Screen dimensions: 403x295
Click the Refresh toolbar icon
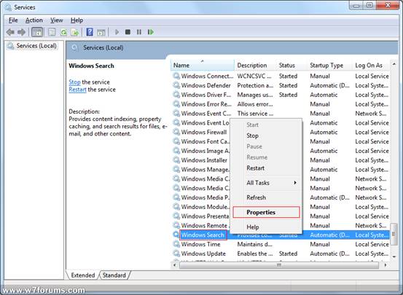tap(63, 32)
